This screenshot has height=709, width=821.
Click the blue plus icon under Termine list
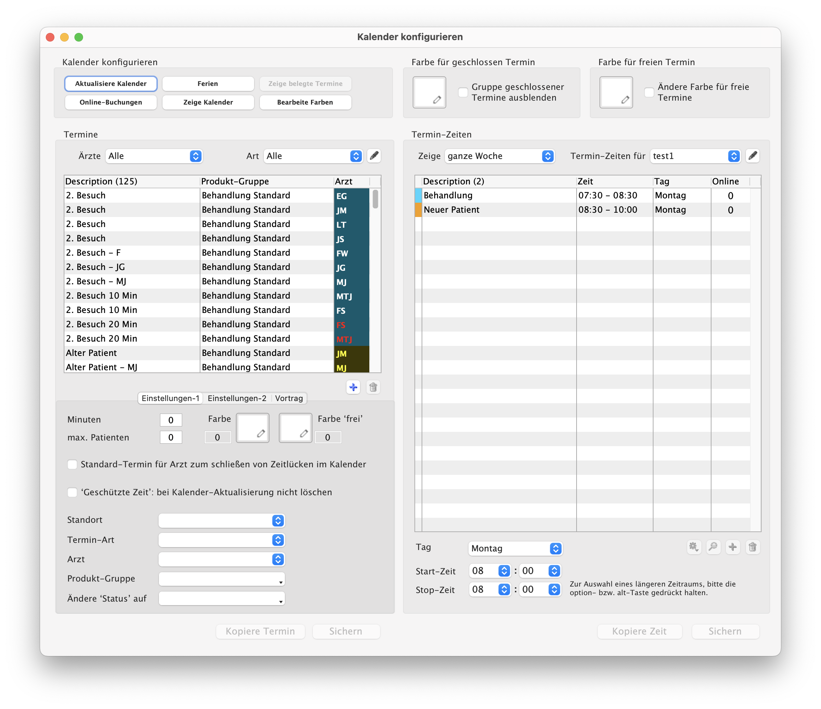[x=353, y=387]
